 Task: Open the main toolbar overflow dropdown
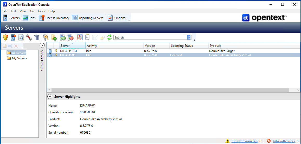coord(129,21)
